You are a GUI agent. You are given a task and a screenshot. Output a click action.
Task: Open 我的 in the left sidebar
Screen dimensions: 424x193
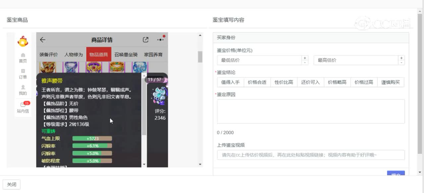23,90
